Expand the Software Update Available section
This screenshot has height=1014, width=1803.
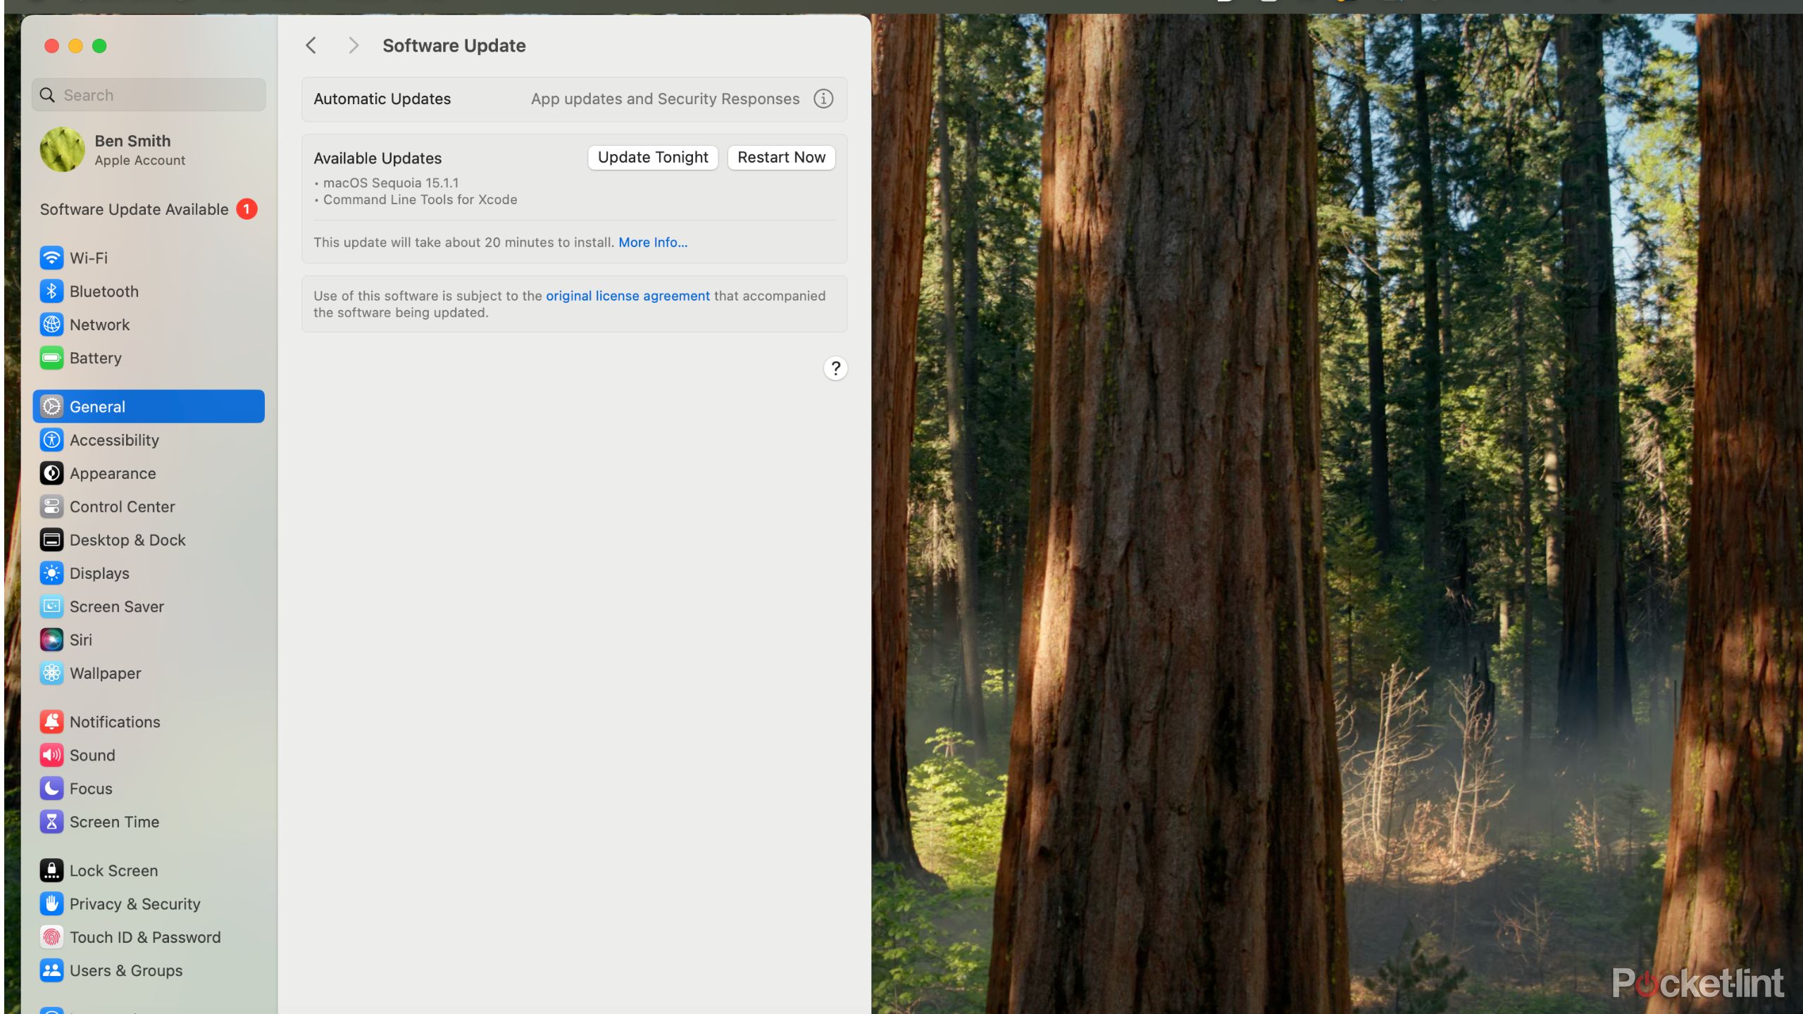point(134,208)
